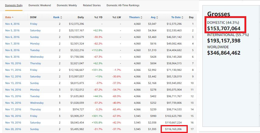260x133 pixels.
Task: Switch to the Domestic Daily tab
Action: tap(14, 5)
